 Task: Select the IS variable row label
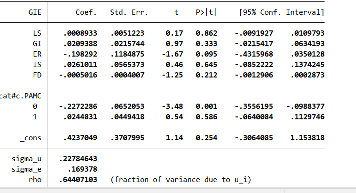[x=37, y=65]
